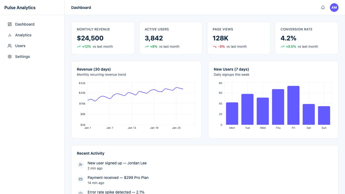Click the upward trend icon under Conversion Rate
Screen dimensions: 345x194
[282, 47]
